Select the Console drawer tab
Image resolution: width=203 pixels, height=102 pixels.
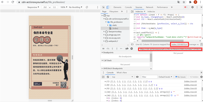coord(110,72)
